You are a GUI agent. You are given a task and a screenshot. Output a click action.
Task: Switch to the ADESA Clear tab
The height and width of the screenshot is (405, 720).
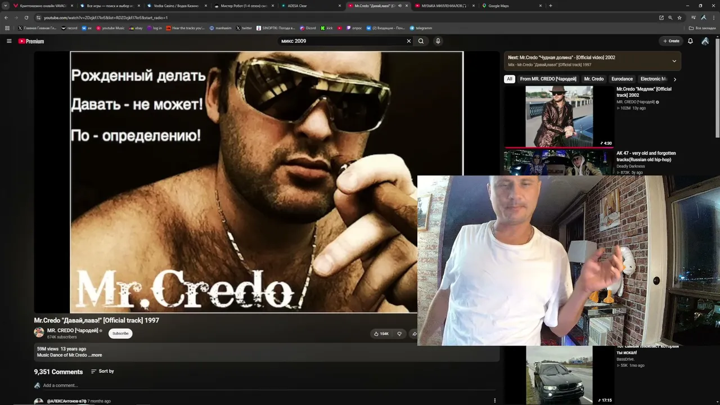pos(310,6)
